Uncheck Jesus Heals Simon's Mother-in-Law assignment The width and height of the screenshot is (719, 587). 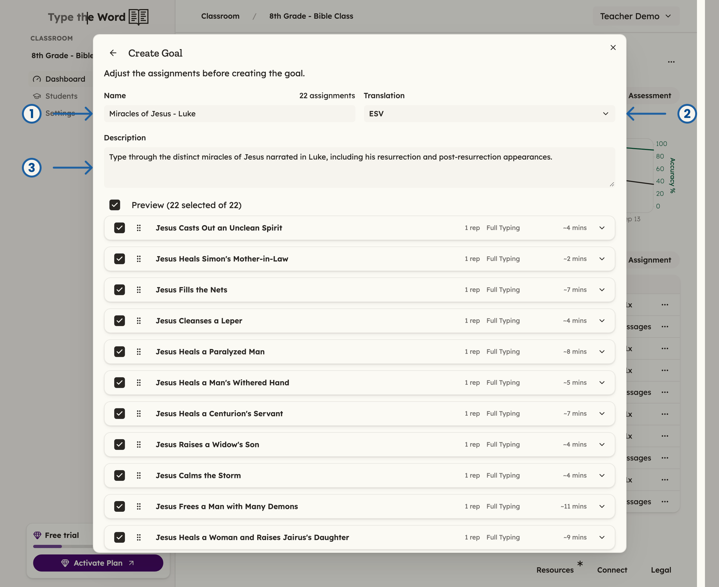[x=119, y=259]
